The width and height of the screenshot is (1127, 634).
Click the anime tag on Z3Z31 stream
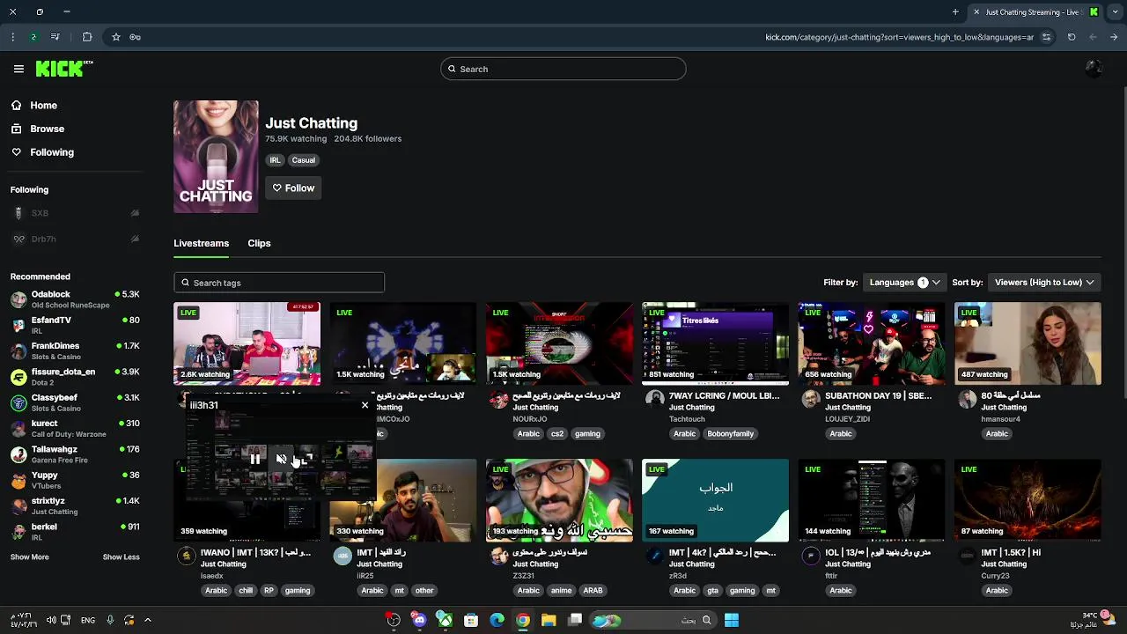click(x=561, y=590)
